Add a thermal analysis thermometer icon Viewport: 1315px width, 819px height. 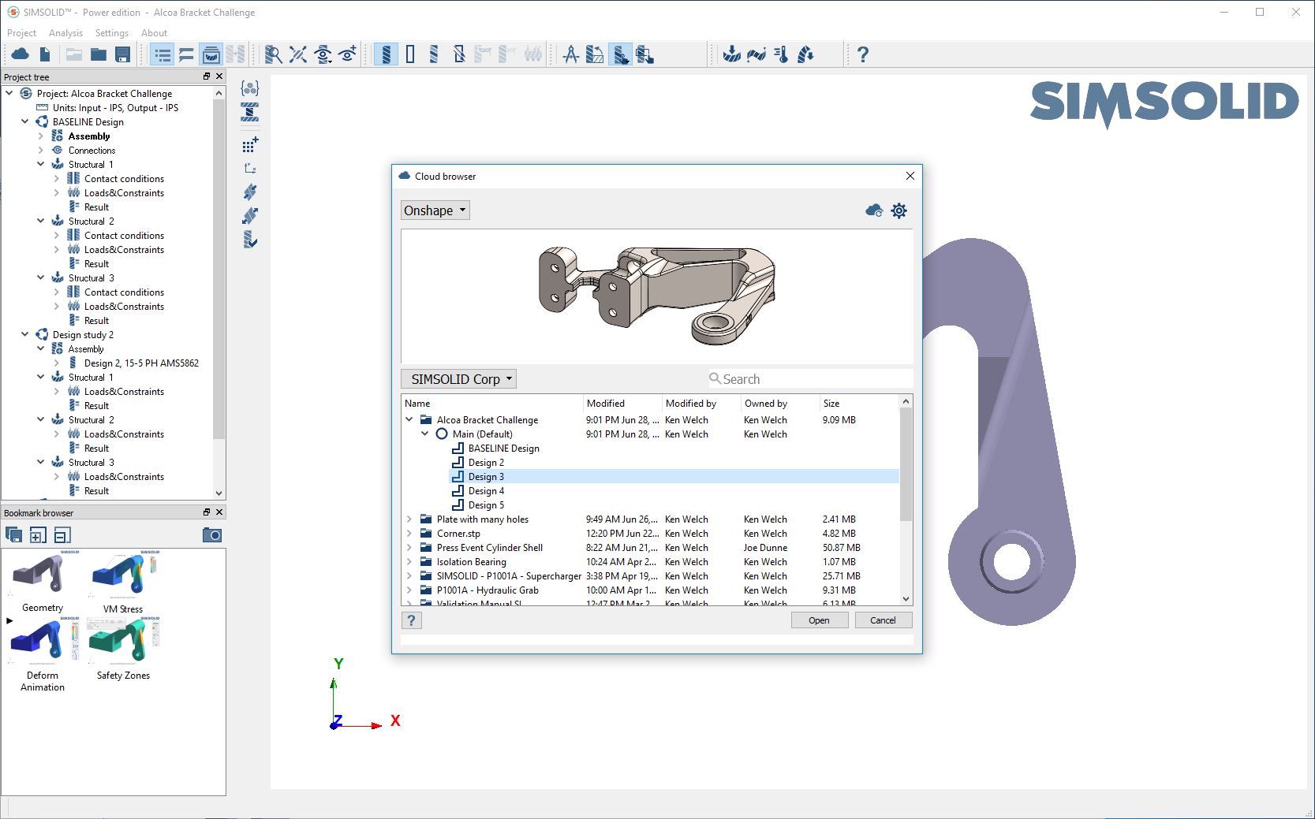(x=781, y=54)
